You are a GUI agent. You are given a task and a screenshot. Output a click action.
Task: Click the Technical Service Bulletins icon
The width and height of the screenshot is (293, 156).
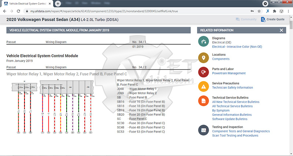204,101
